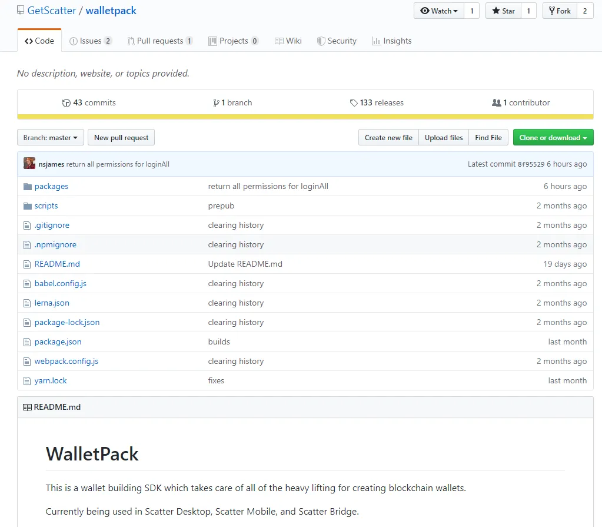
Task: Click the file icon beside README.md row
Action: (x=27, y=264)
